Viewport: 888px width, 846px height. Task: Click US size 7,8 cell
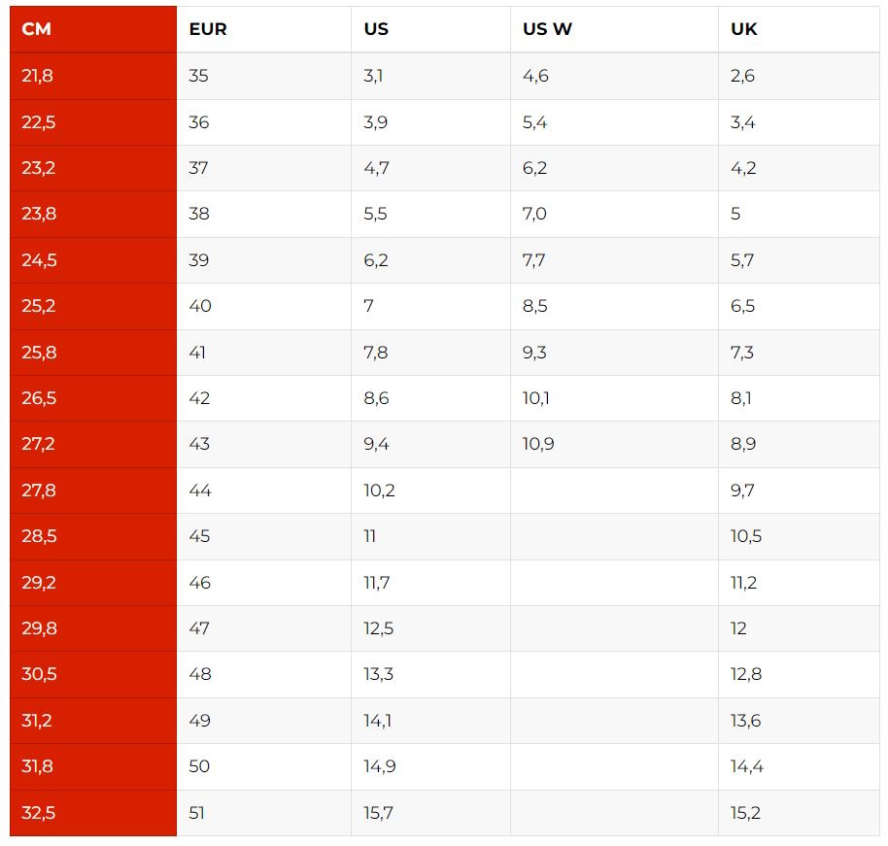coord(430,353)
